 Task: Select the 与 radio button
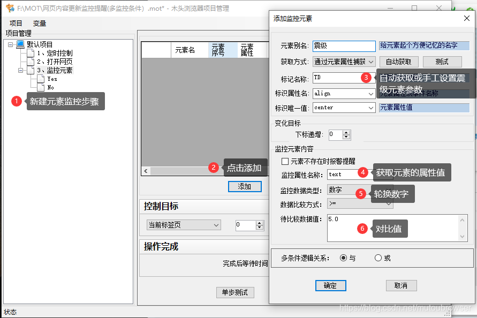point(344,258)
